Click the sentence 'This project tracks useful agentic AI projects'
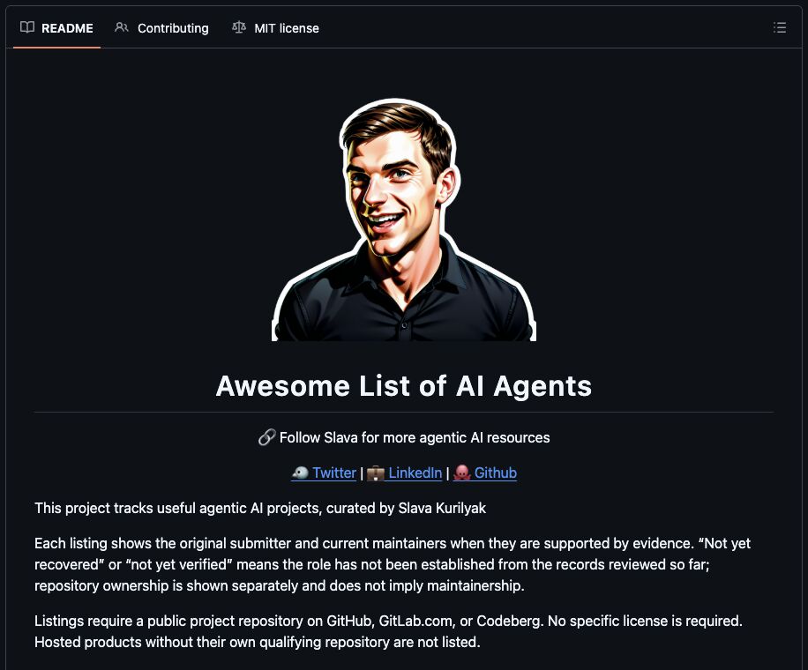This screenshot has height=670, width=808. tap(178, 509)
